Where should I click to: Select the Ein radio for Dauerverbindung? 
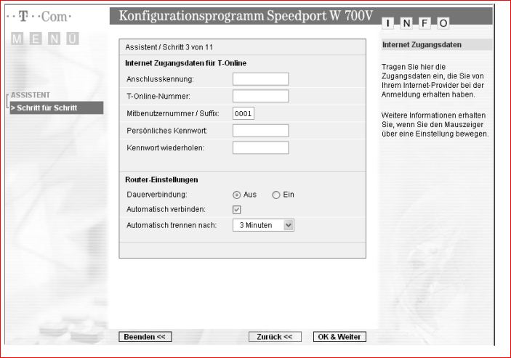(276, 195)
